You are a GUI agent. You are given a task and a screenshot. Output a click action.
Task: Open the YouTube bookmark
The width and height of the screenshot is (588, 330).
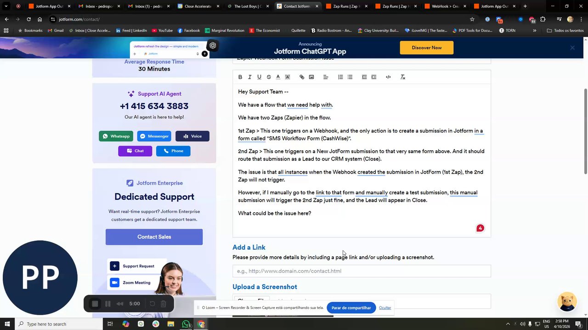162,31
